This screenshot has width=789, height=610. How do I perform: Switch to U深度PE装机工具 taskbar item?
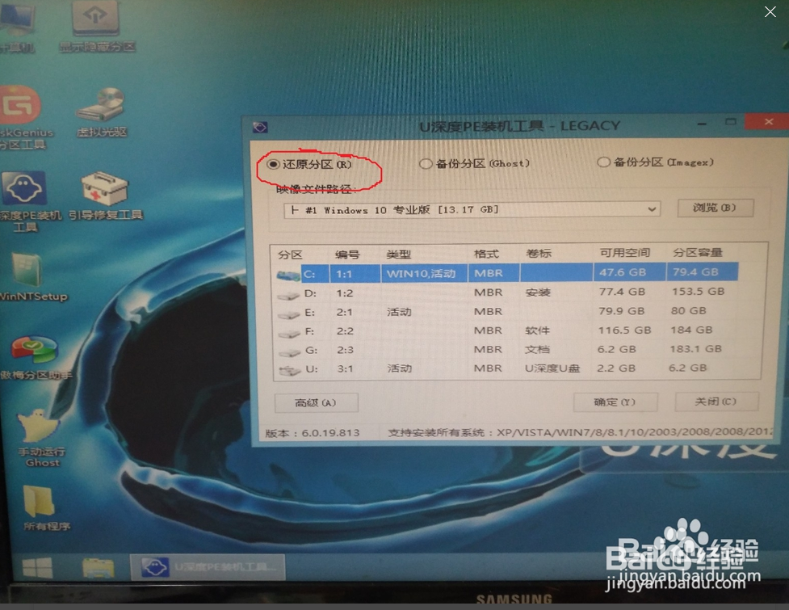coord(208,566)
